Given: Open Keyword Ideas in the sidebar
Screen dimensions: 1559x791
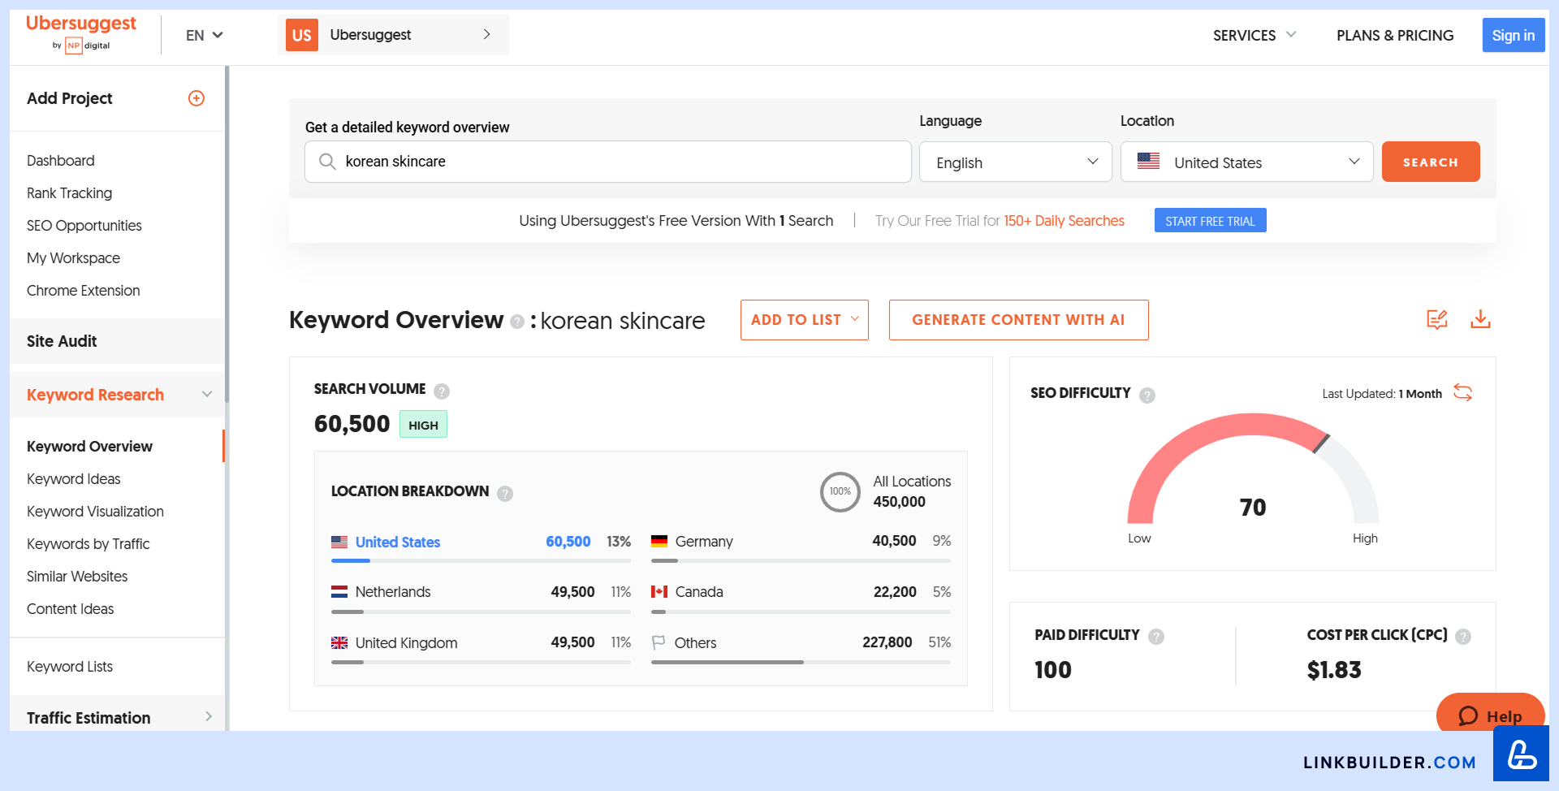Looking at the screenshot, I should [73, 479].
